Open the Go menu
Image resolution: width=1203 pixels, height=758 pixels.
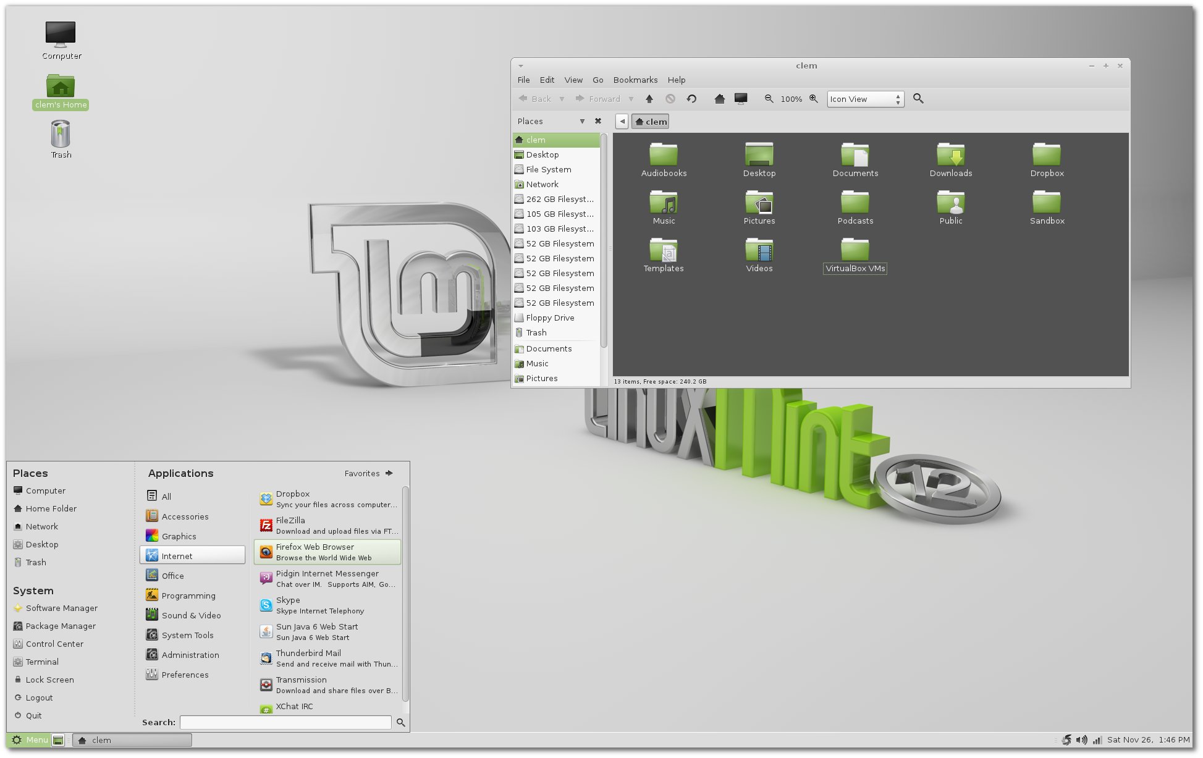click(x=597, y=80)
